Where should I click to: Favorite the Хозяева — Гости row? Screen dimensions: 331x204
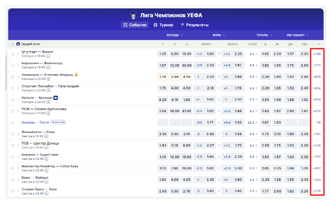tap(13, 123)
